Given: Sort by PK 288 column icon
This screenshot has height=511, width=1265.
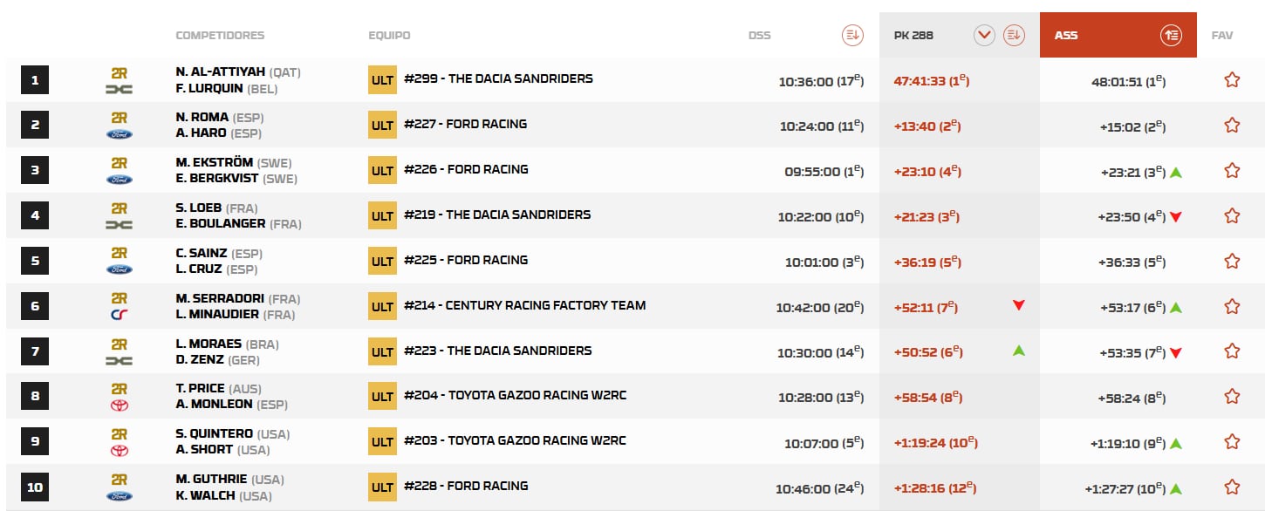Looking at the screenshot, I should [x=1013, y=36].
